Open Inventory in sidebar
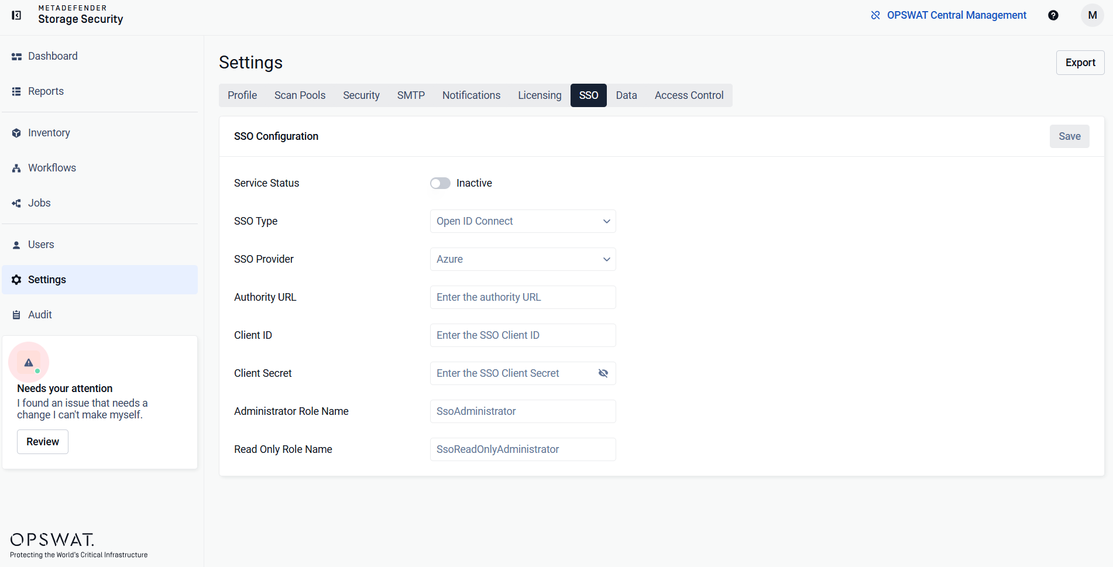The width and height of the screenshot is (1113, 567). tap(100, 133)
